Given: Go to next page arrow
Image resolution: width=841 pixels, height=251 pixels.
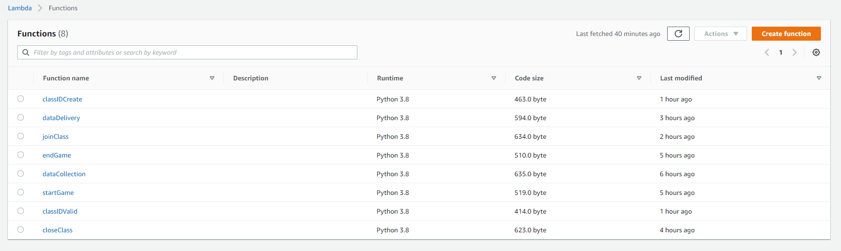Looking at the screenshot, I should 794,52.
